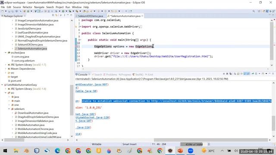This screenshot has width=276, height=155.
Task: Open the Navigate menu
Action: [x=39, y=7]
